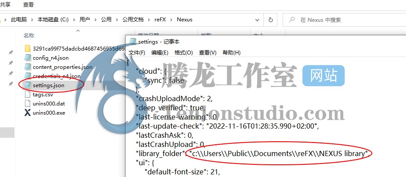Open the 查看(V) menu in Notepad
406x177 pixels.
click(x=208, y=53)
